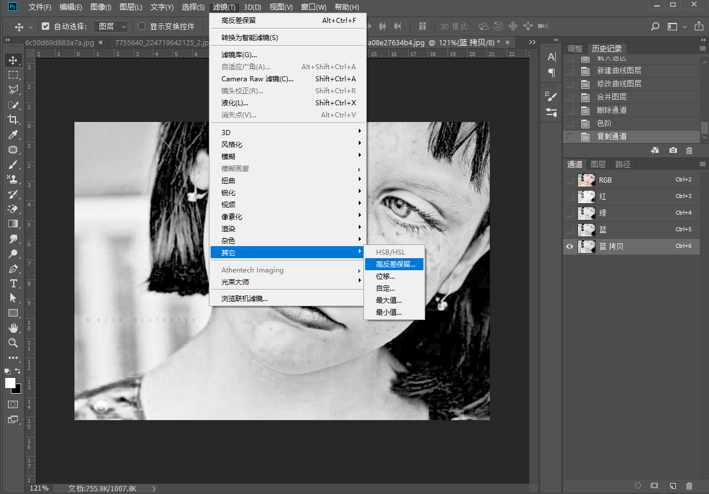Viewport: 709px width, 494px height.
Task: Hide the 蓝 拷贝 channel eye icon
Action: 569,247
